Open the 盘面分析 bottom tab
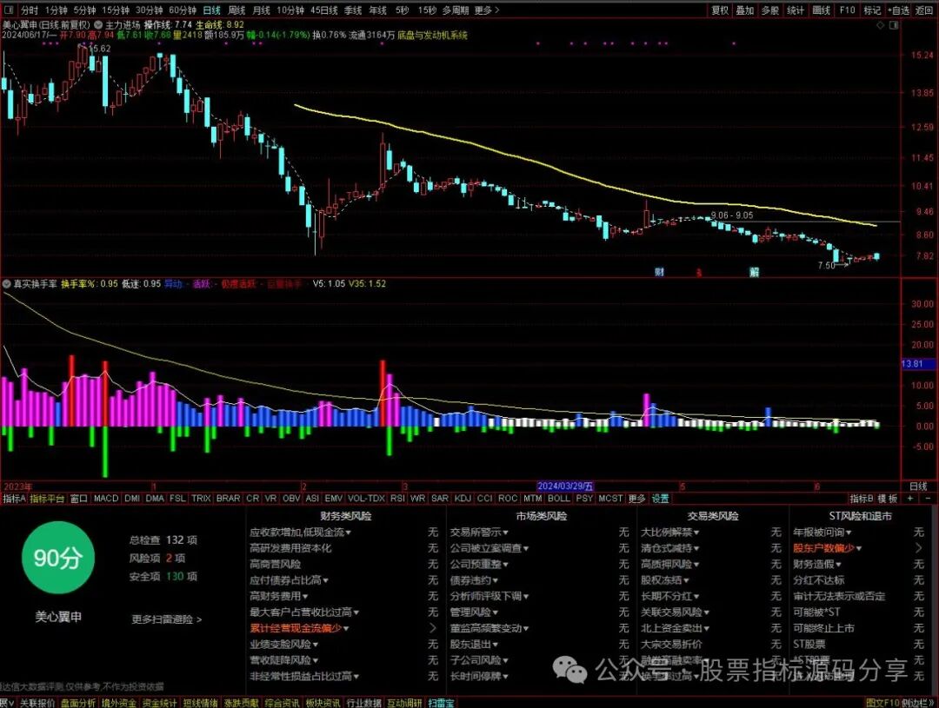The image size is (939, 708). [77, 703]
